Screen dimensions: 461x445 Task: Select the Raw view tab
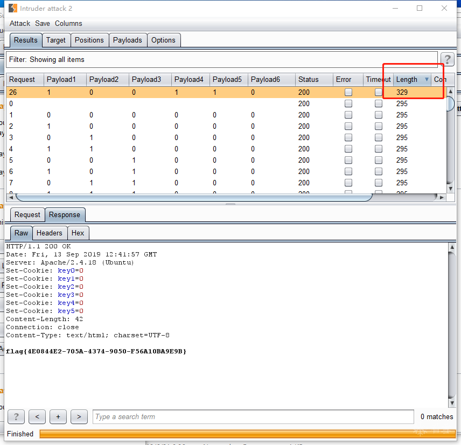(21, 233)
